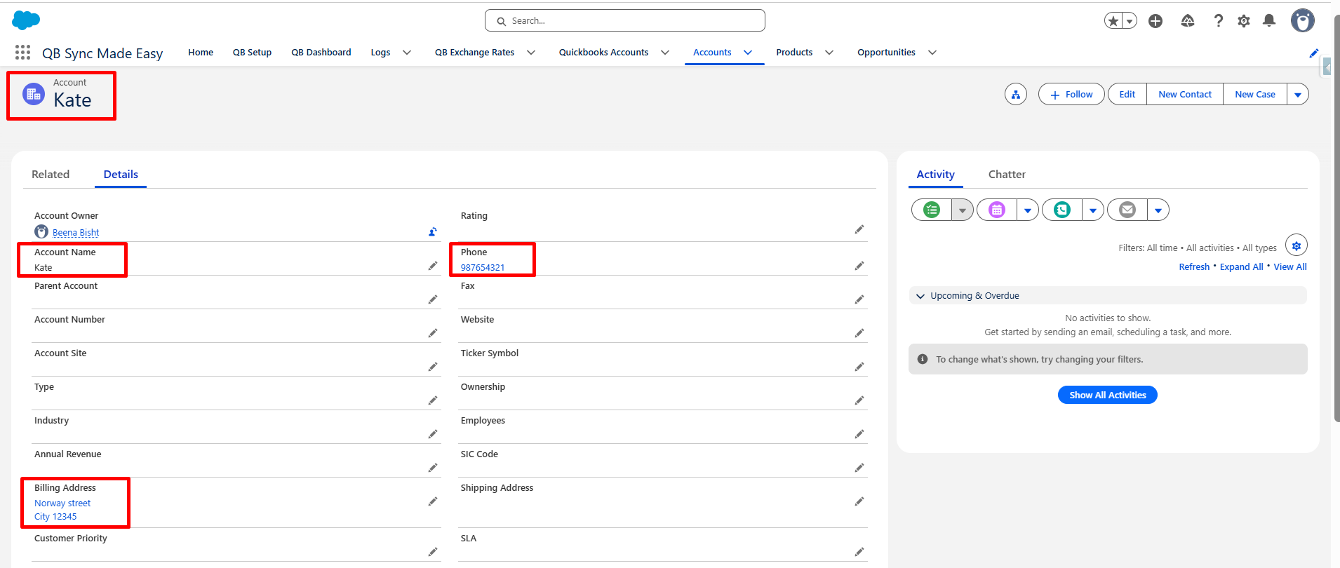Click the Show All Activities button
Image resolution: width=1340 pixels, height=568 pixels.
[1108, 395]
